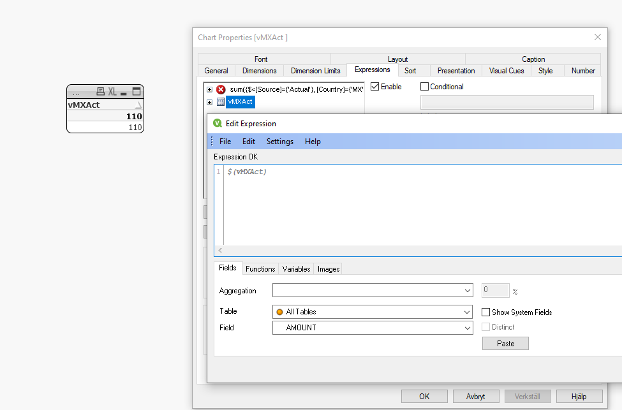
Task: Click the bold 110 total value
Action: pyautogui.click(x=134, y=117)
